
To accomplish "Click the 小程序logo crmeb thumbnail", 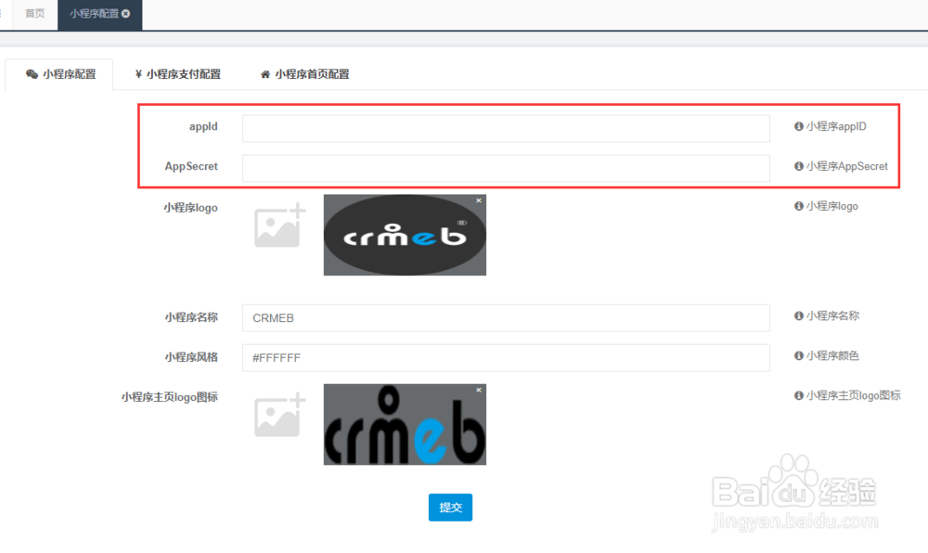I will pyautogui.click(x=405, y=235).
